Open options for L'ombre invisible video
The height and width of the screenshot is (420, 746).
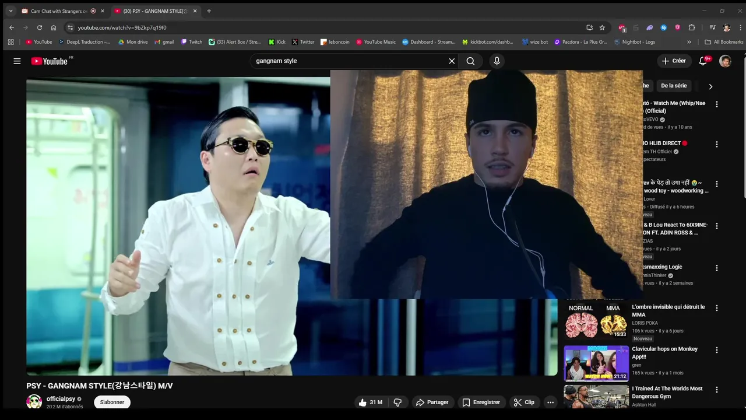[717, 308]
